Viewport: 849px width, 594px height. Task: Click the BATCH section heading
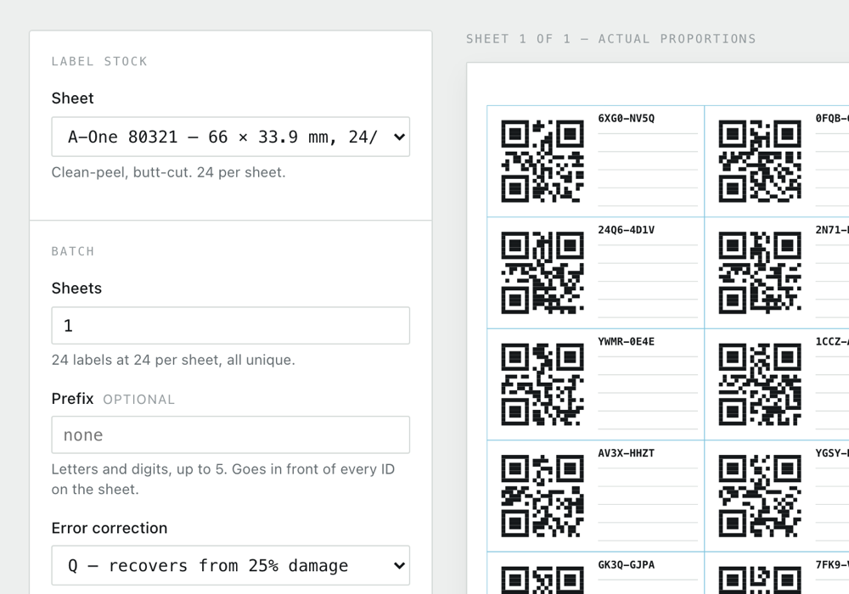point(73,251)
